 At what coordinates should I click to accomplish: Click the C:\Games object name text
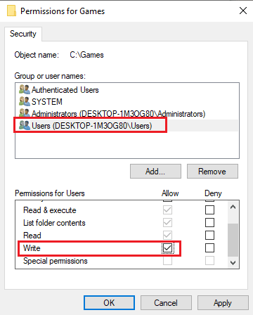[x=86, y=55]
